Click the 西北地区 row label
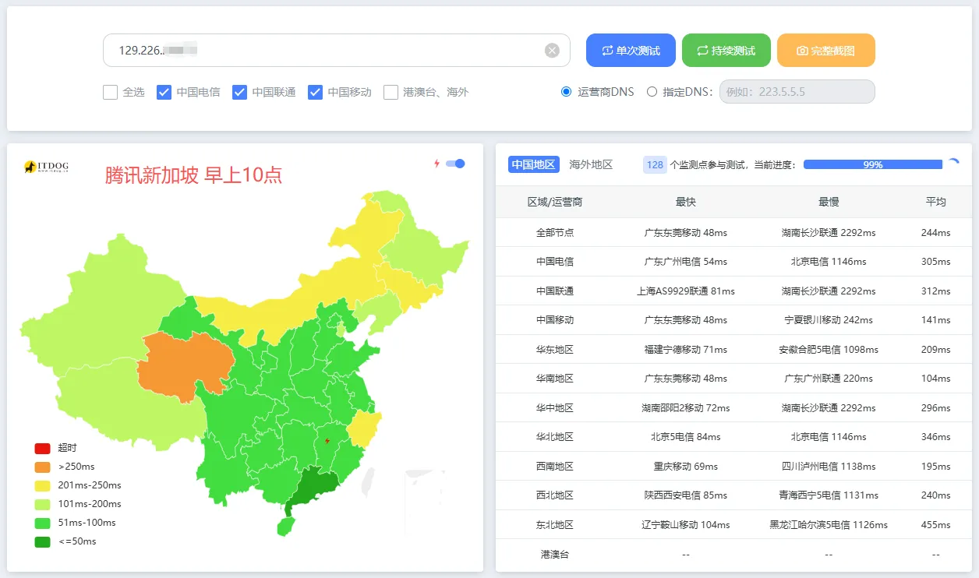This screenshot has height=578, width=979. tap(555, 495)
